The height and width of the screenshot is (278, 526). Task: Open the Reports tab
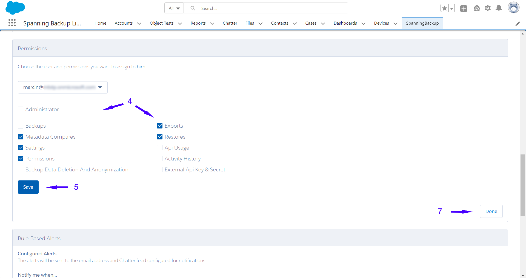[x=198, y=23]
